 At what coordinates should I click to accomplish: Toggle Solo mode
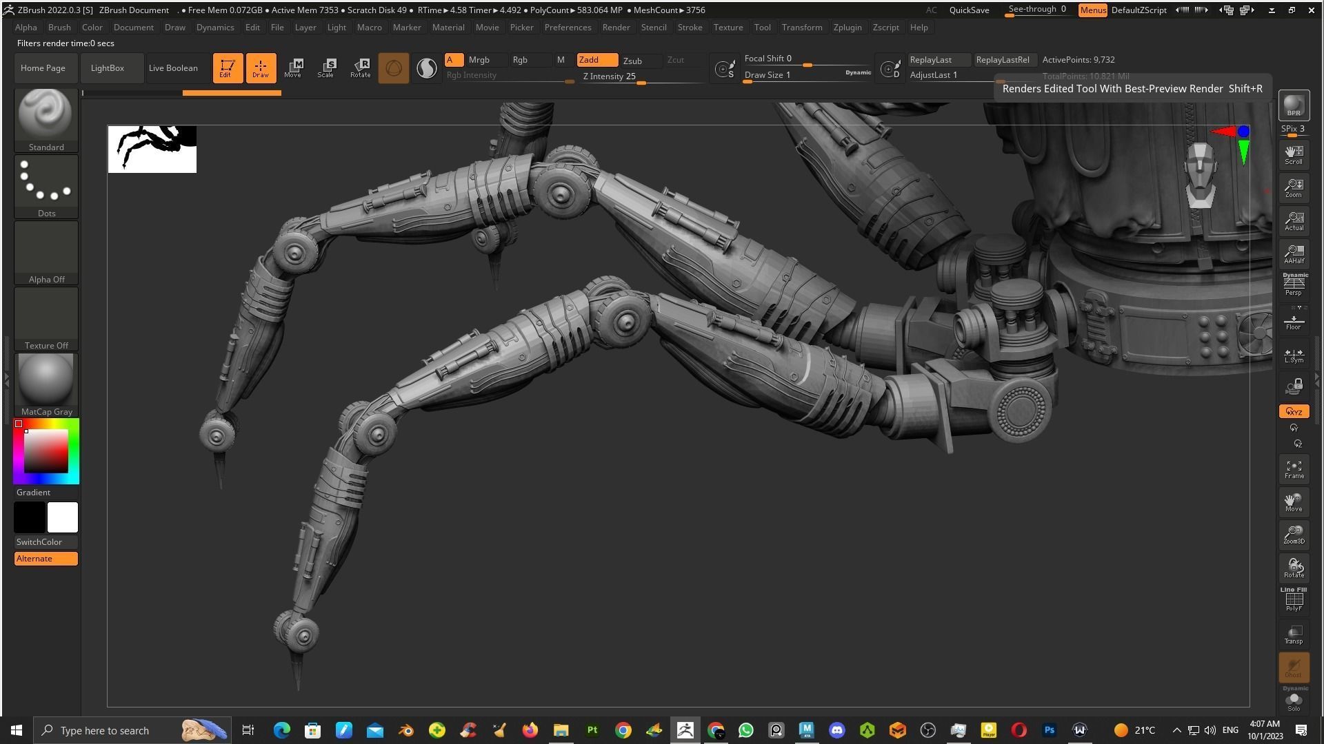tap(1294, 699)
